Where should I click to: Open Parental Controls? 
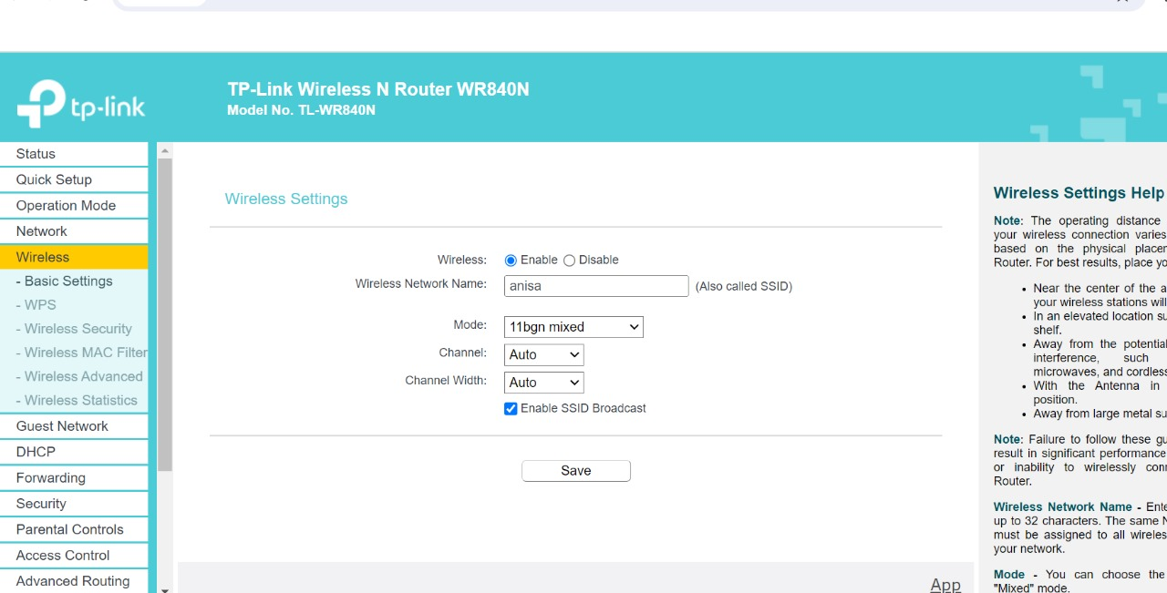coord(74,529)
